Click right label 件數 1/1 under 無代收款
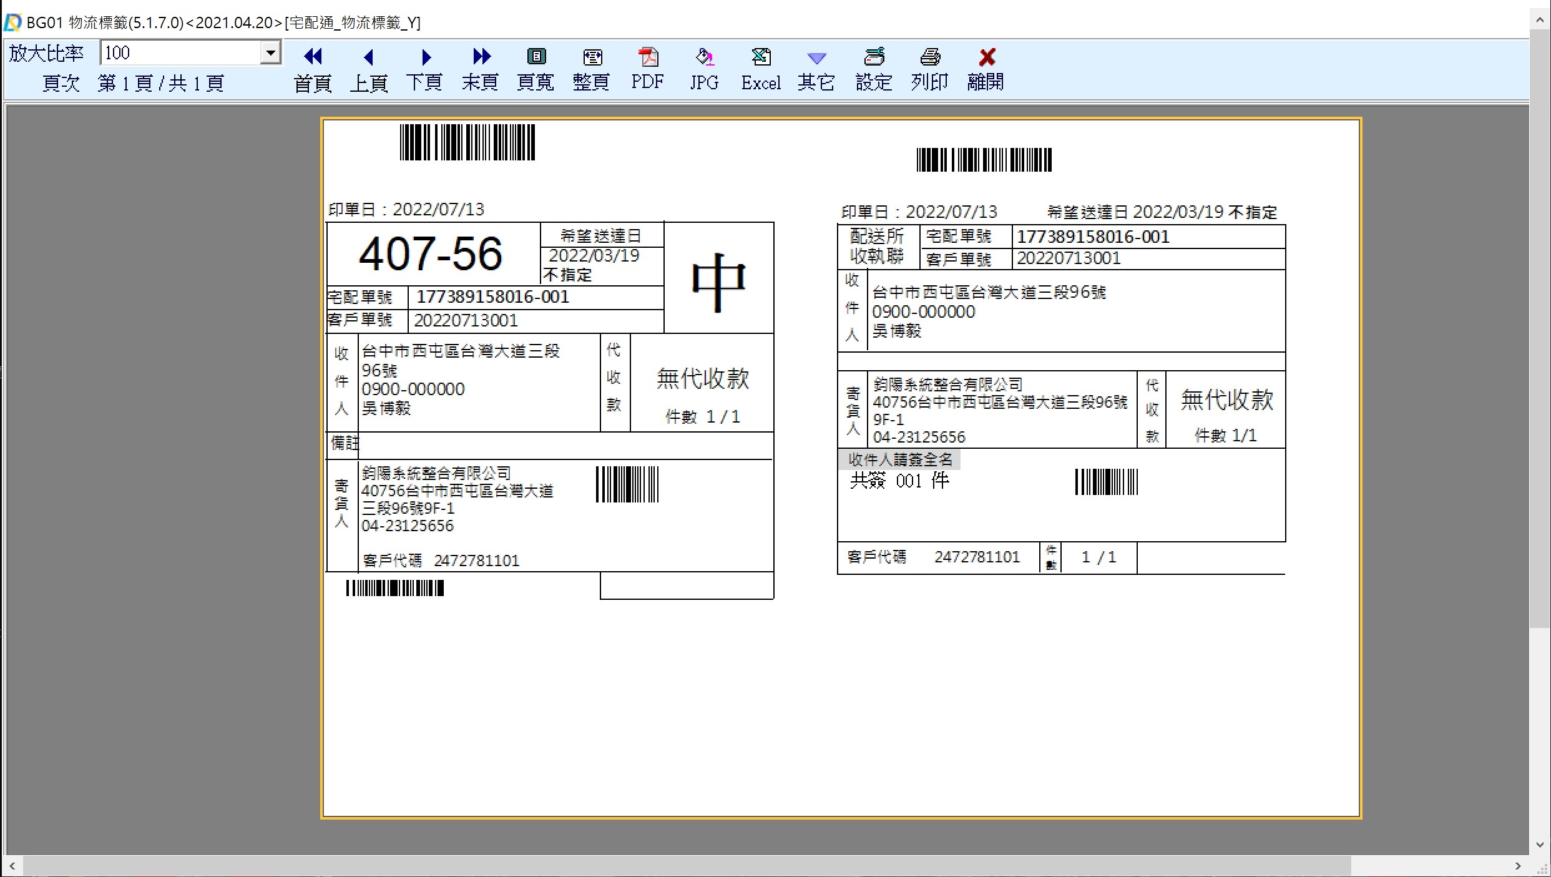1551x877 pixels. click(1226, 436)
